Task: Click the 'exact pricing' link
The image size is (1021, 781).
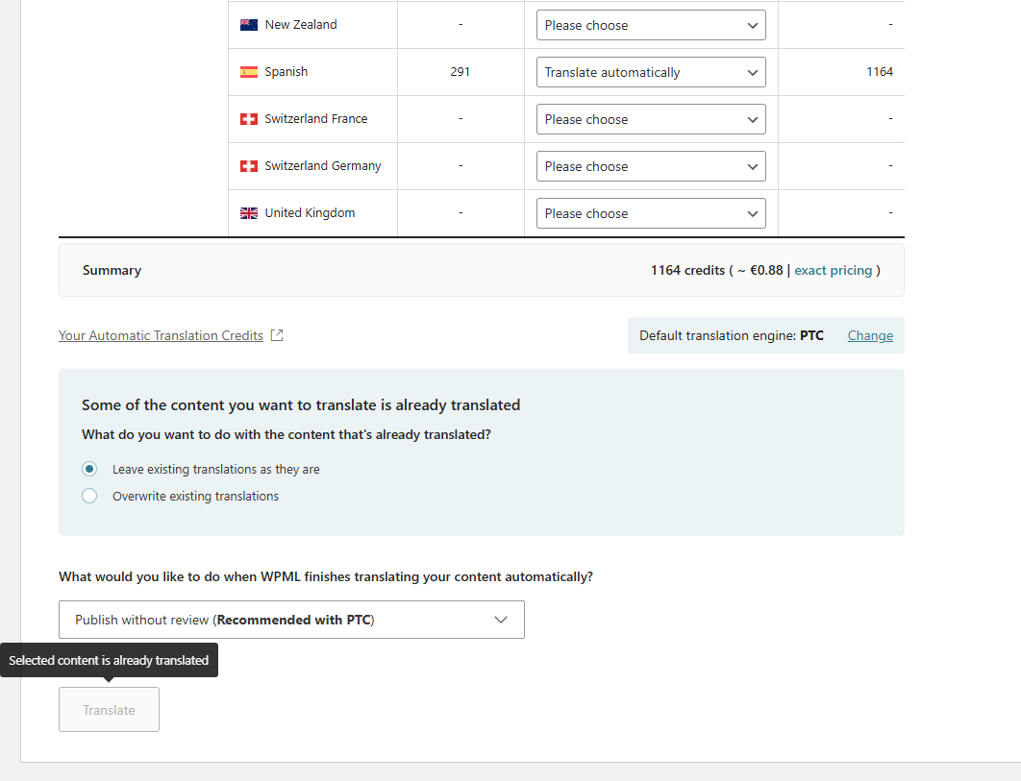Action: click(x=833, y=270)
